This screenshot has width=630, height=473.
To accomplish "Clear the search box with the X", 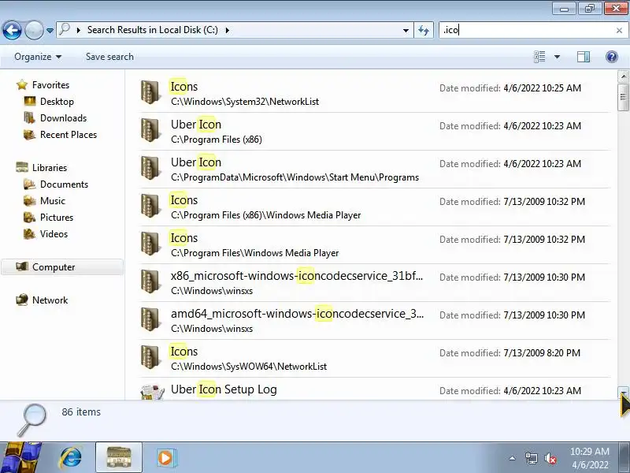I will point(619,30).
